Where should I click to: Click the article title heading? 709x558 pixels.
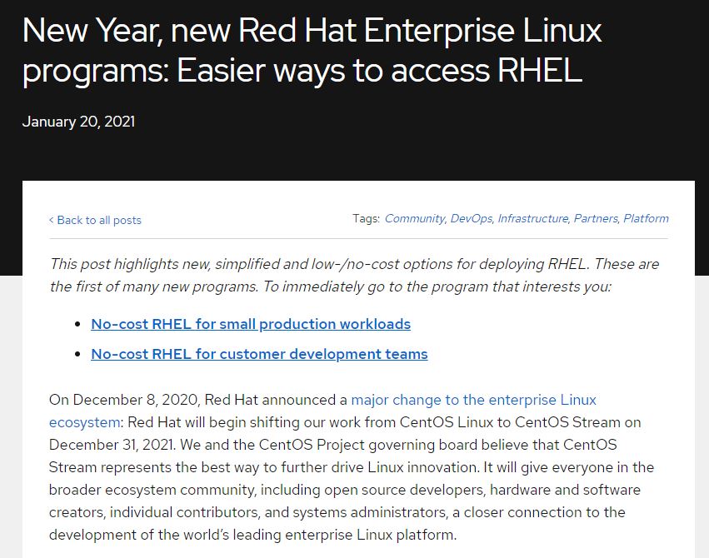(x=312, y=52)
